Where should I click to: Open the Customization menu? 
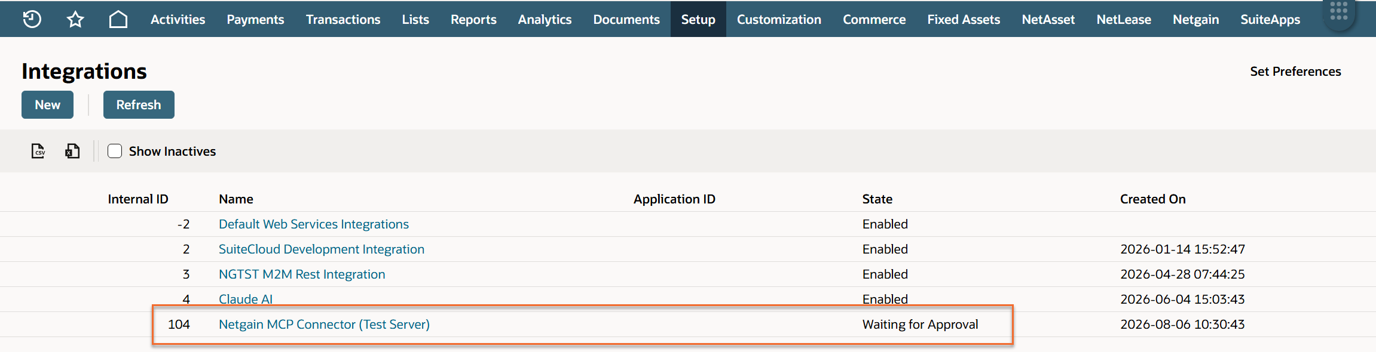pos(779,19)
